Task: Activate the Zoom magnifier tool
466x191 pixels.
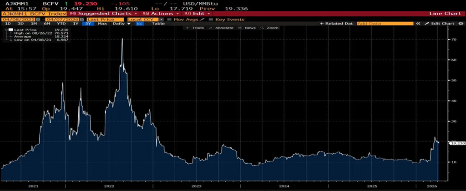Action: point(270,28)
